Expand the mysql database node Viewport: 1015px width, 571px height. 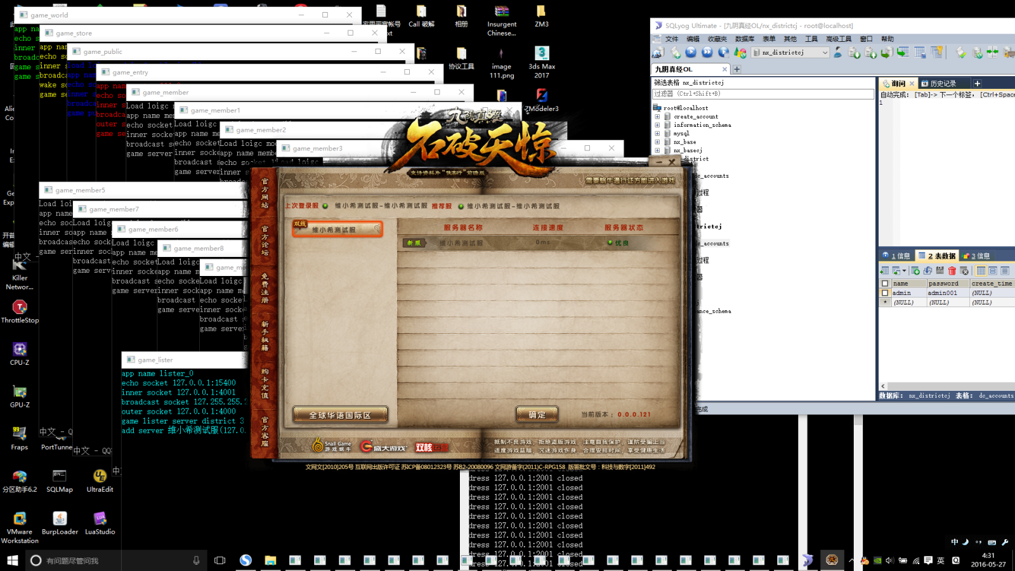click(657, 134)
